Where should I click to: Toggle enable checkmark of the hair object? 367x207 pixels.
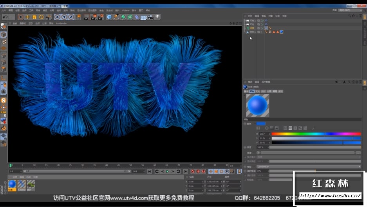coord(262,28)
